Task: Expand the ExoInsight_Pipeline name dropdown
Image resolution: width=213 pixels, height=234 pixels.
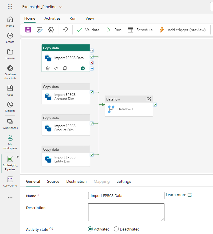Action: tap(61, 7)
